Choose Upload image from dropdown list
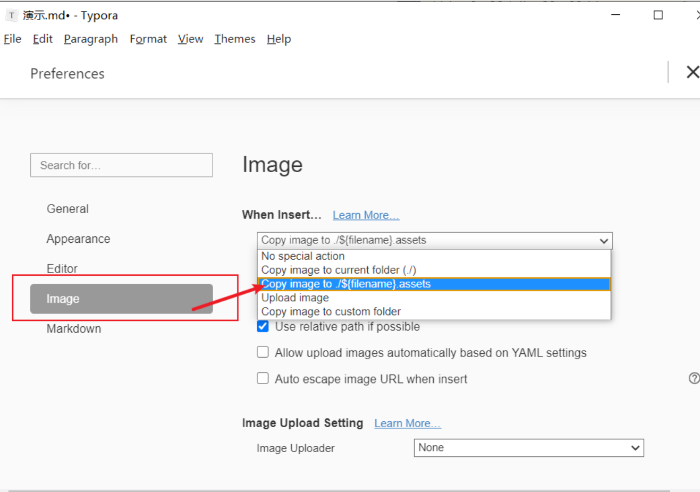The image size is (700, 492). point(295,298)
